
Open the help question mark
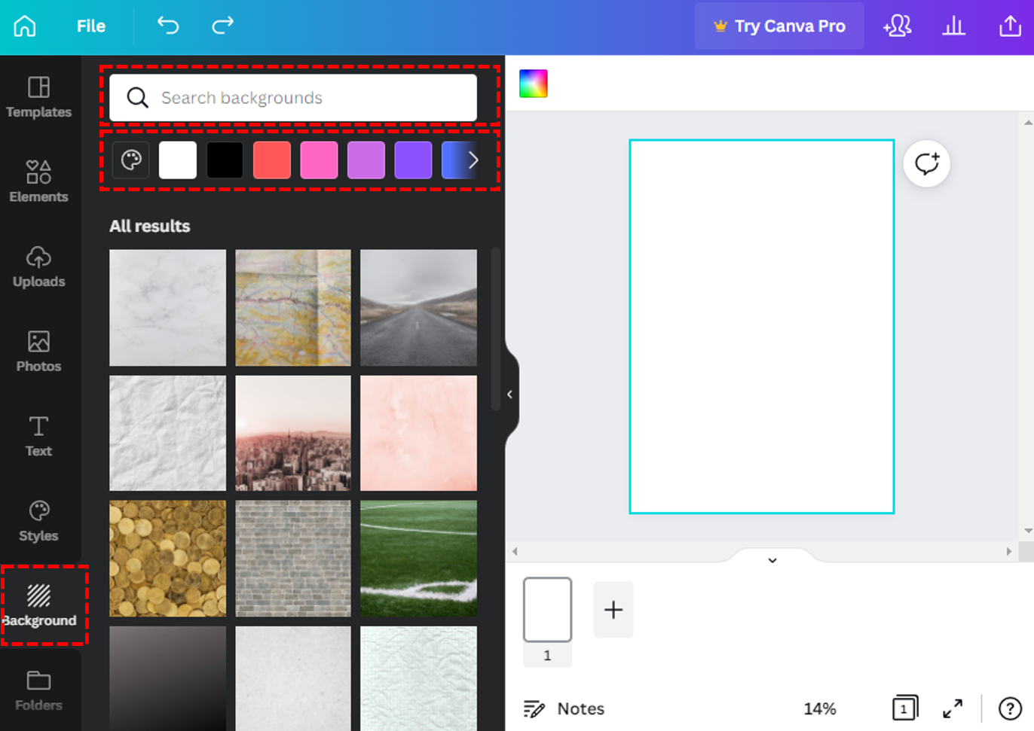[x=1010, y=708]
